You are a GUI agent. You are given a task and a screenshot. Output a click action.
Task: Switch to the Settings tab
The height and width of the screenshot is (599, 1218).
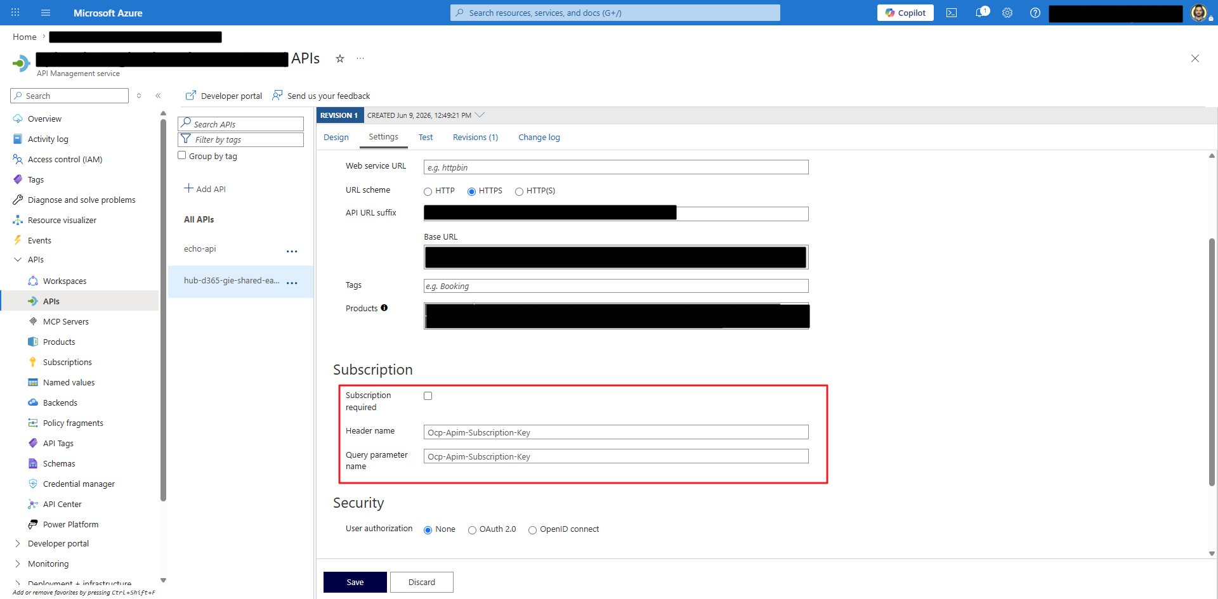[384, 137]
